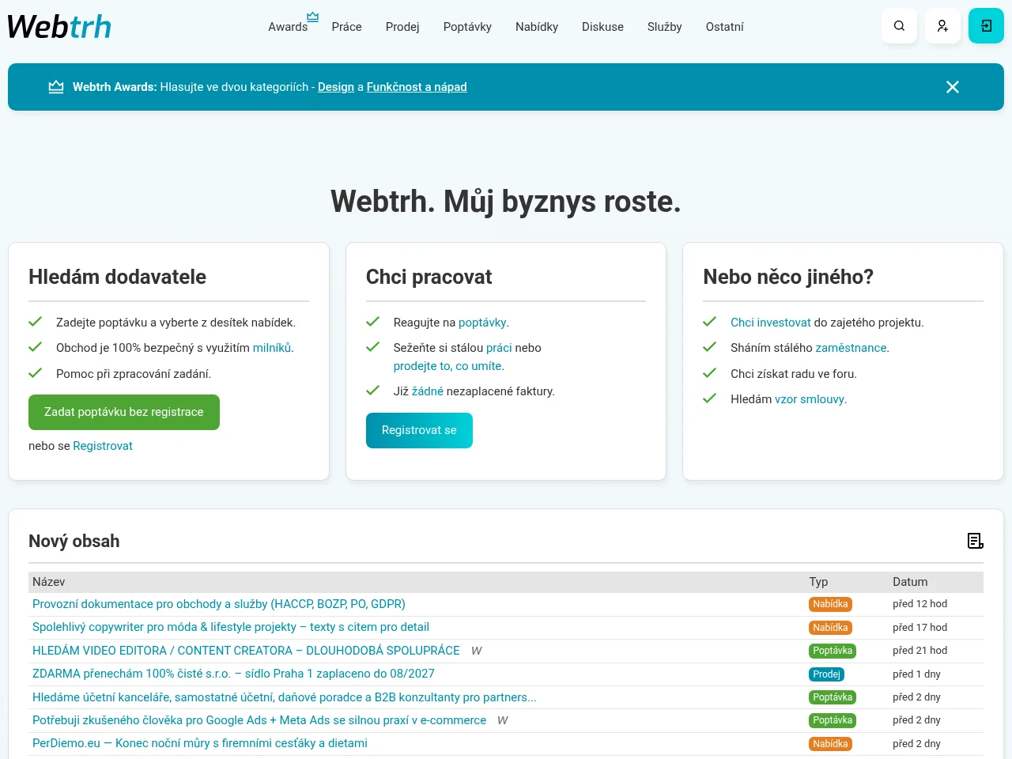Open the Google Ads + Meta Ads listing
Image resolution: width=1012 pixels, height=759 pixels.
click(x=259, y=720)
